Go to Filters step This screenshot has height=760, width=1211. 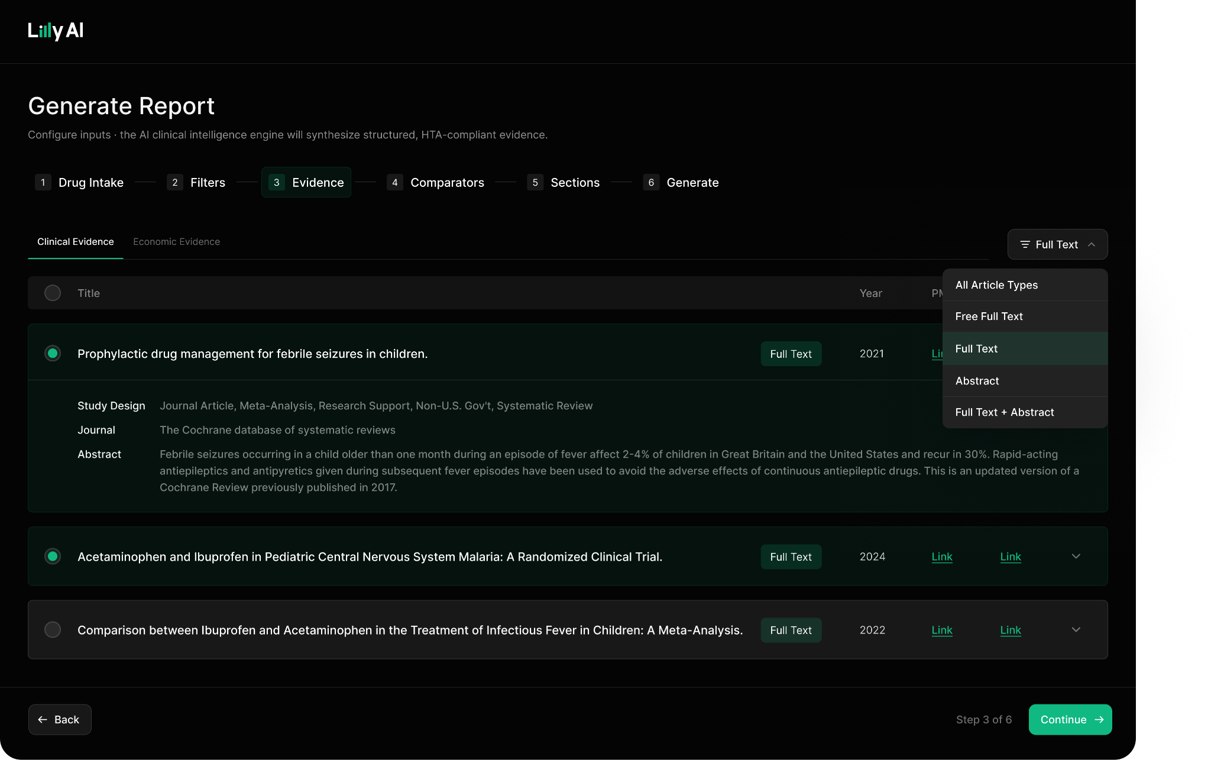196,182
